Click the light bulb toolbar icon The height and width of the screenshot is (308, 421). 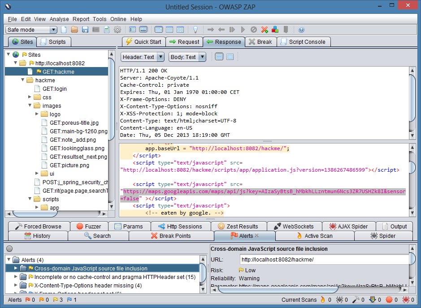tap(195, 30)
